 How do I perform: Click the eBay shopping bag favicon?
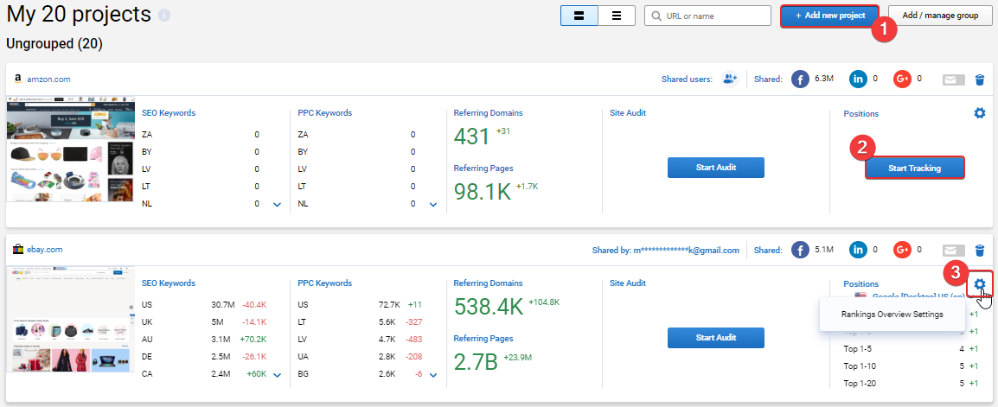[x=18, y=249]
